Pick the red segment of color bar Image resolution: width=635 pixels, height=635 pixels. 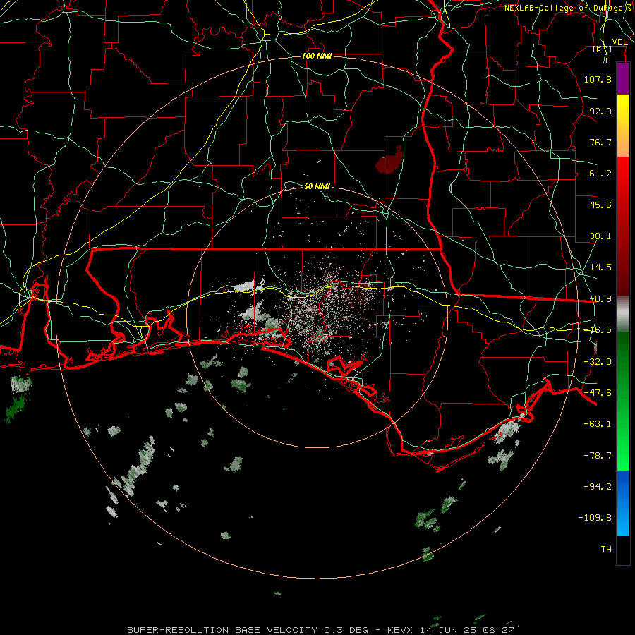coord(623,226)
